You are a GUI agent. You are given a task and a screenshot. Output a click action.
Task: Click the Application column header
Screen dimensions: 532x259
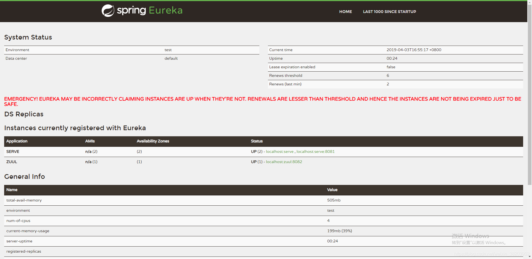point(17,141)
